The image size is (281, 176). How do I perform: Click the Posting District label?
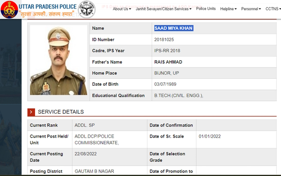pos(46,171)
